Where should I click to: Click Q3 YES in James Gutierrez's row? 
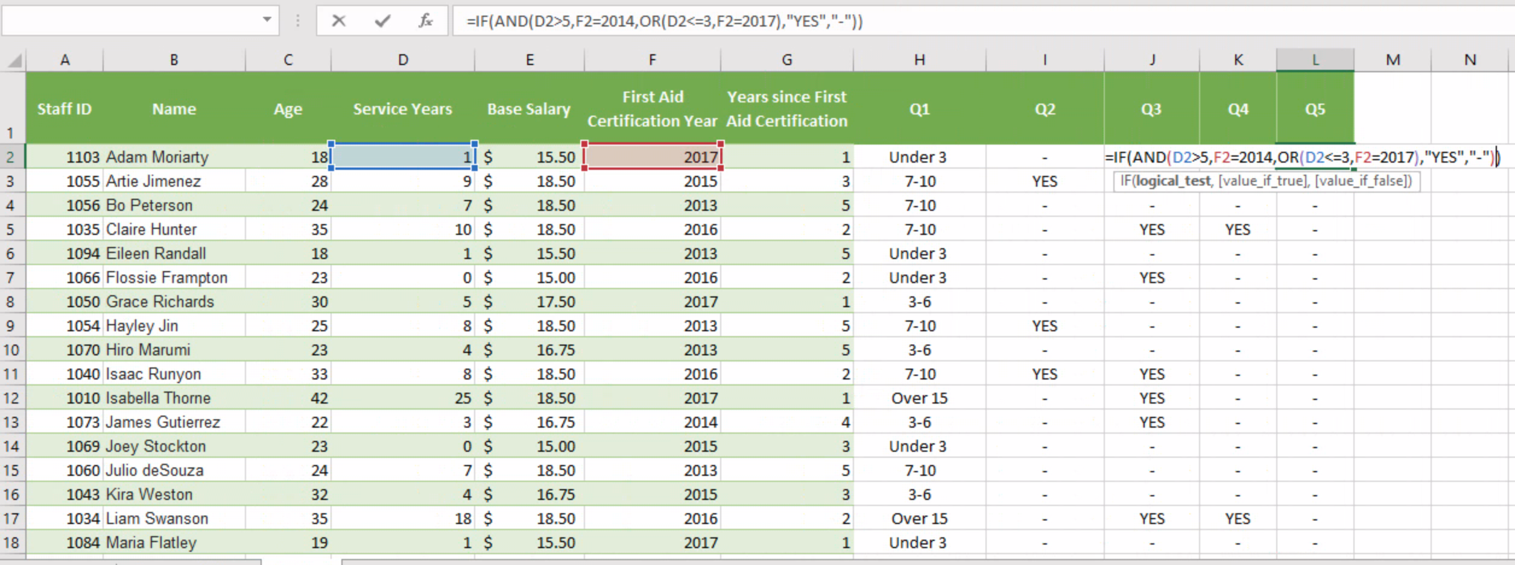tap(1151, 422)
